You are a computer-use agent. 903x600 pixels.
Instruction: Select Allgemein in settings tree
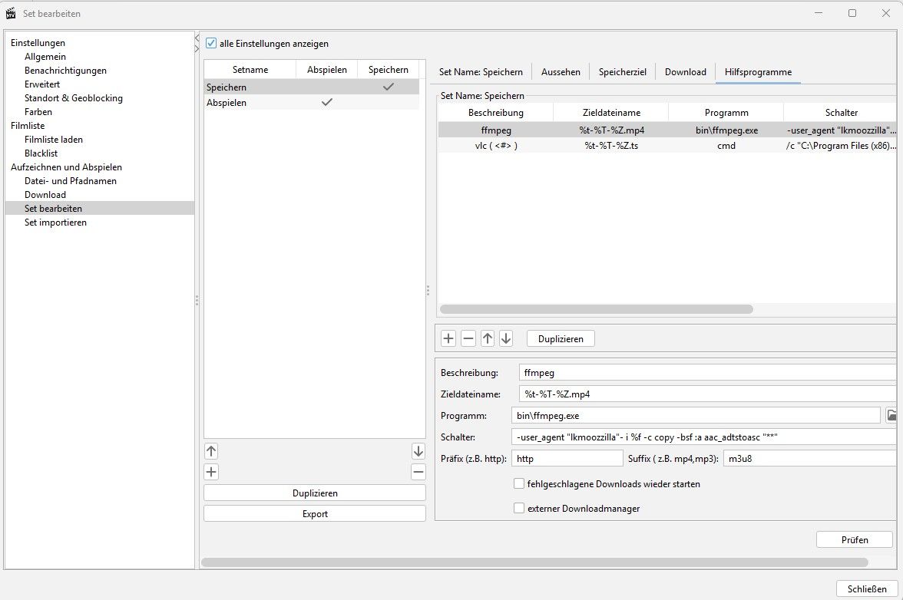pos(45,56)
